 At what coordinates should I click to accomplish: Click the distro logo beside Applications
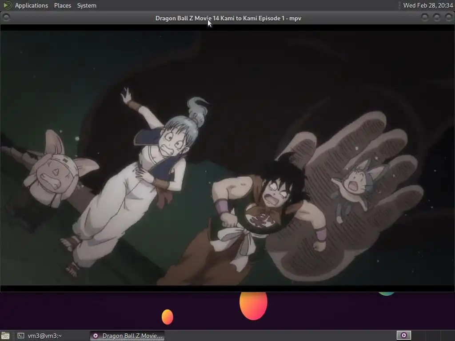[x=7, y=5]
